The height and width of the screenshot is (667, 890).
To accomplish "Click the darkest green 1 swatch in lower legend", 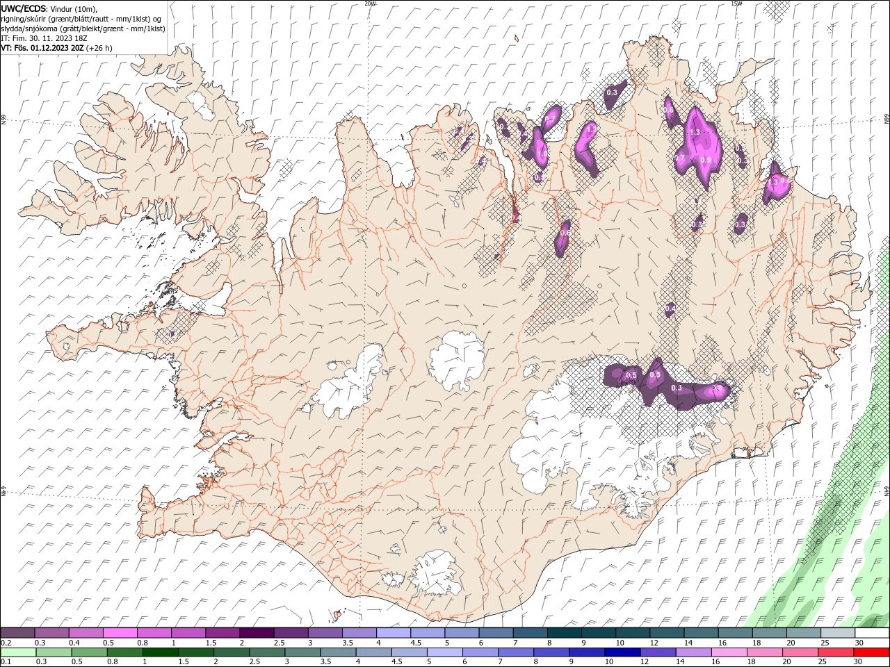I will (160, 652).
